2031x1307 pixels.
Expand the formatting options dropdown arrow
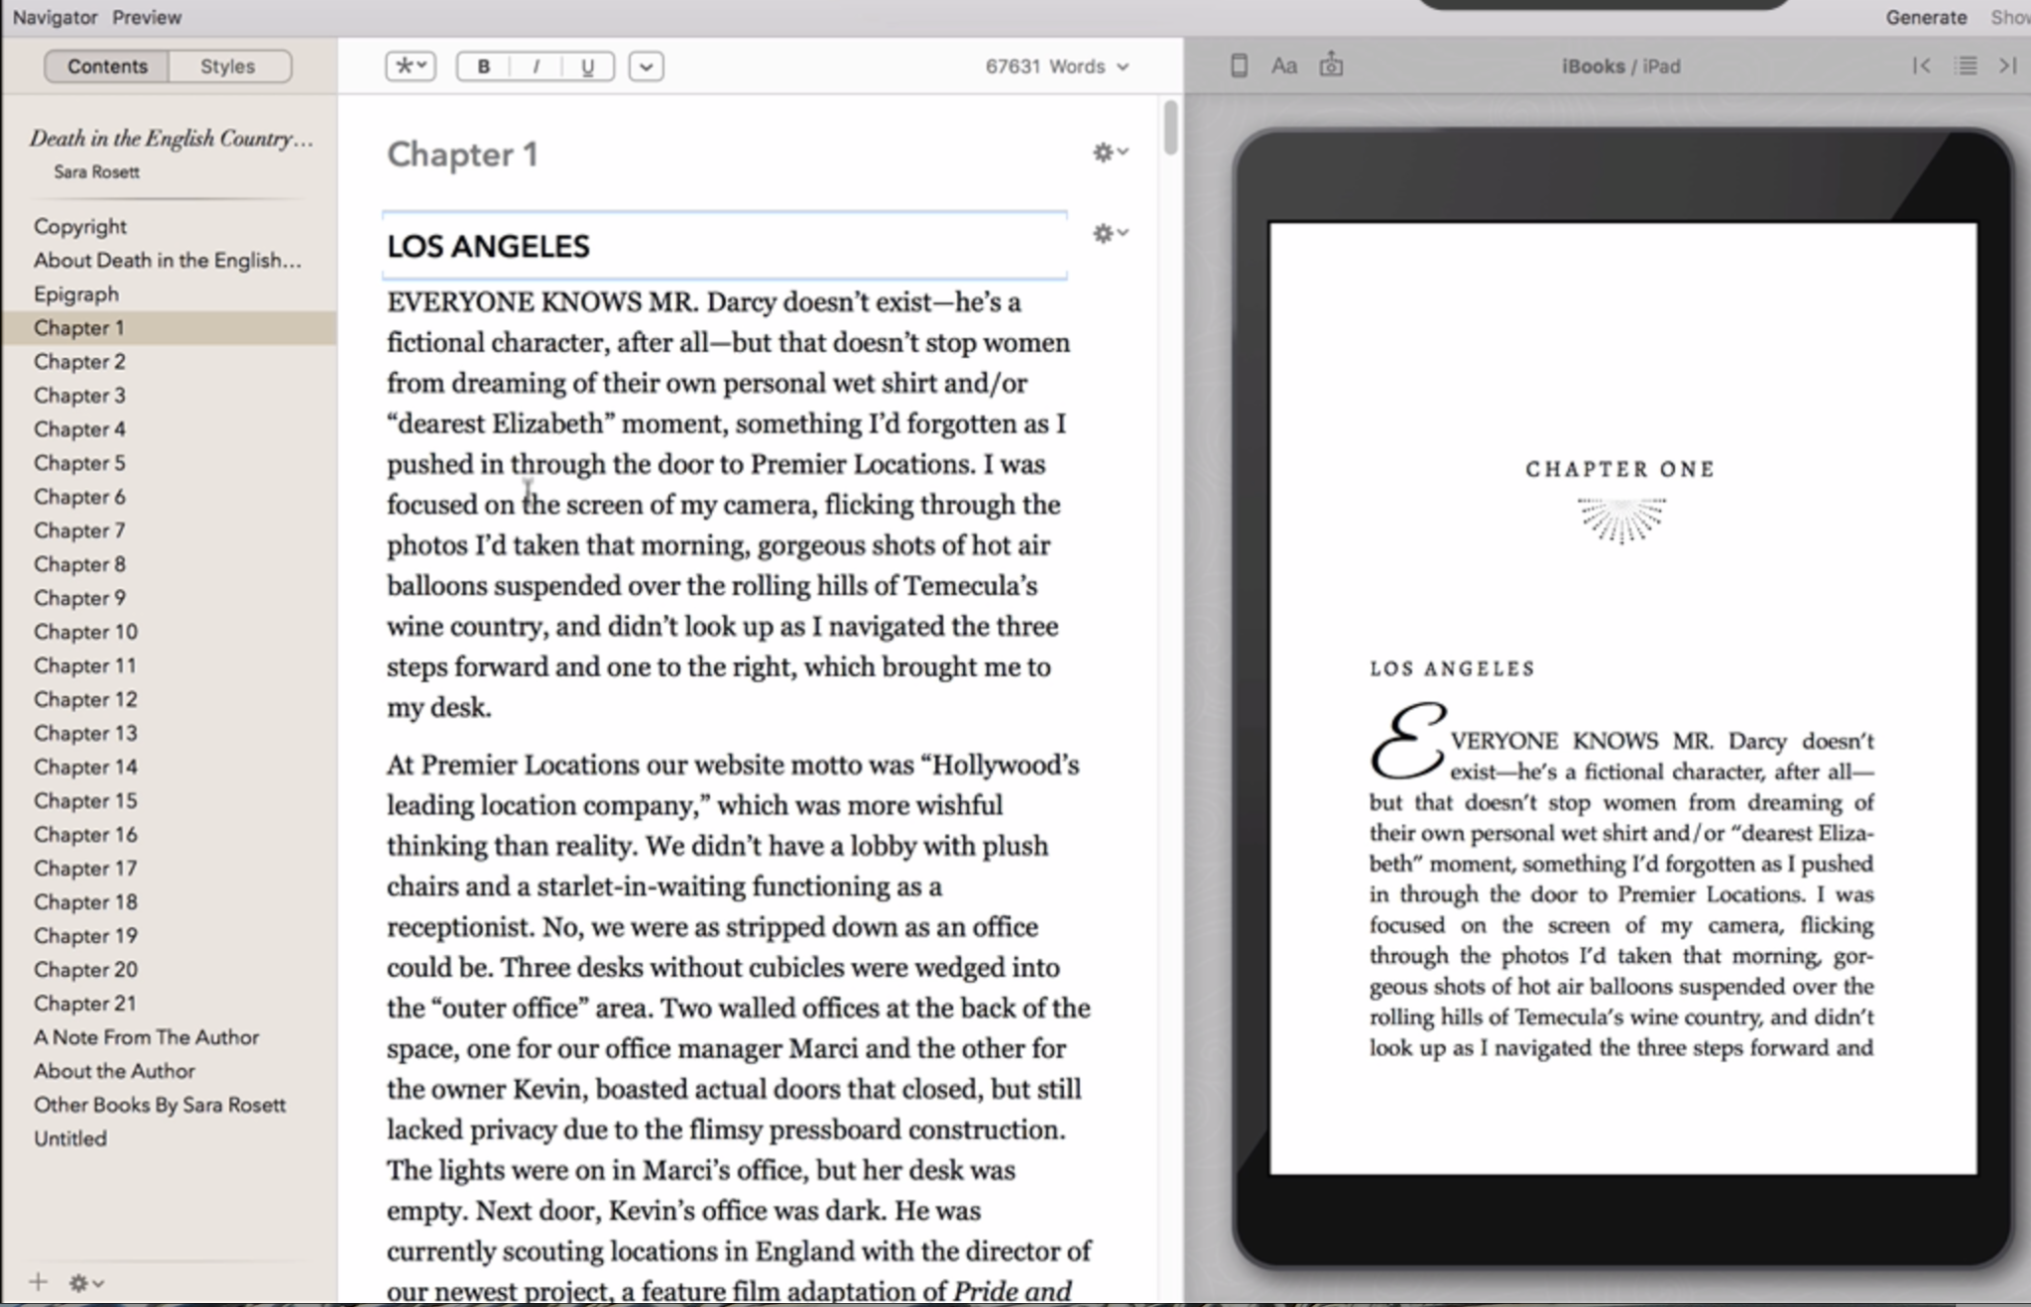point(647,66)
